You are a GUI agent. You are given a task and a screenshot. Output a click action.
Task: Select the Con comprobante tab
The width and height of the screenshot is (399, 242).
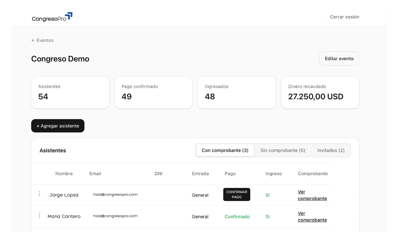coord(225,151)
